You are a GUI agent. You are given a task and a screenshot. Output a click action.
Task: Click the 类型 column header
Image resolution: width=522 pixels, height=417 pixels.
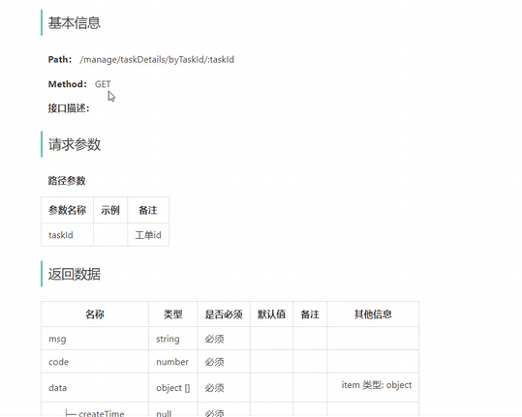(173, 314)
